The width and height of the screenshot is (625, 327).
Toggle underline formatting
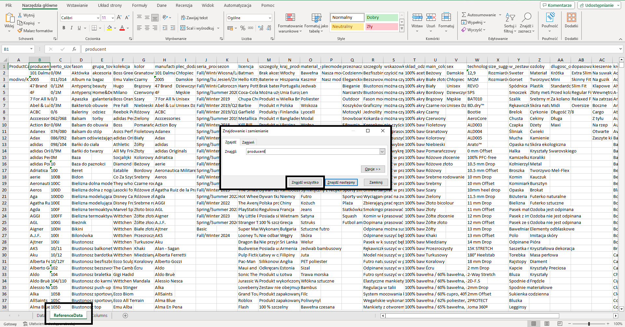[78, 28]
